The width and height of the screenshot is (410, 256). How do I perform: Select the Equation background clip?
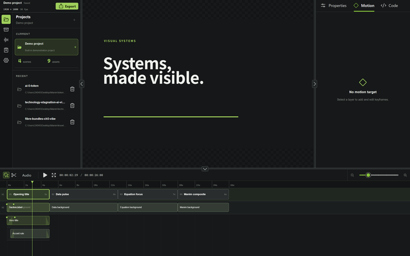point(148,207)
